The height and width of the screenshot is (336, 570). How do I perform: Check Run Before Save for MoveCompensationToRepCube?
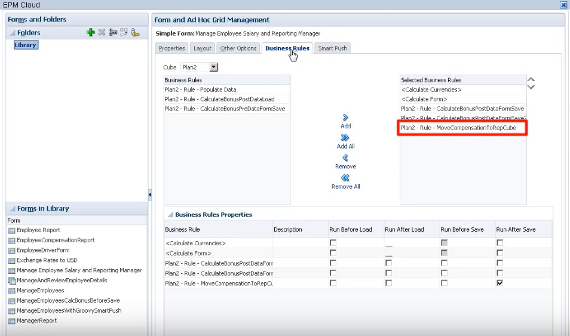tap(444, 283)
